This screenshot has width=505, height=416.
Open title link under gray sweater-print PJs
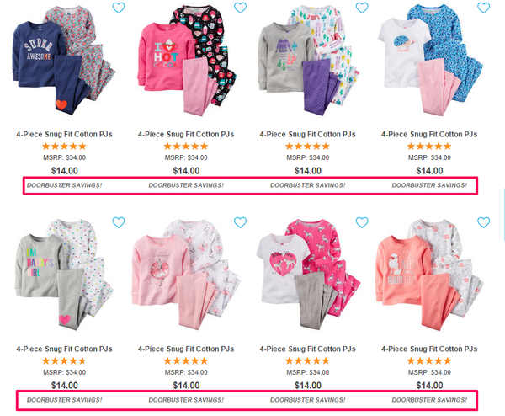307,135
